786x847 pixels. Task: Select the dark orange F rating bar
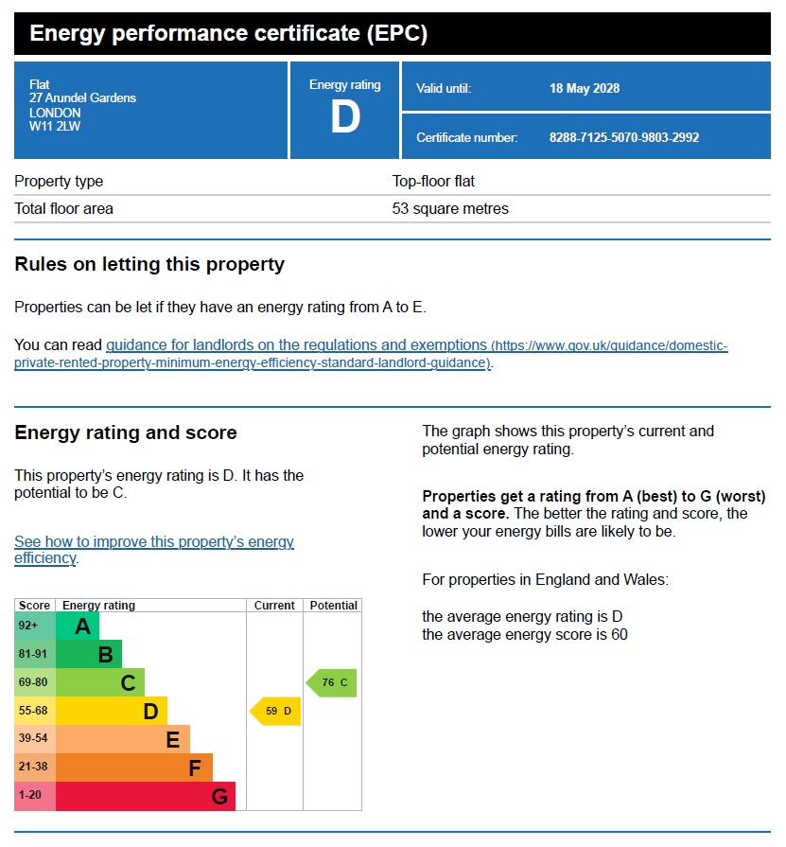point(134,768)
